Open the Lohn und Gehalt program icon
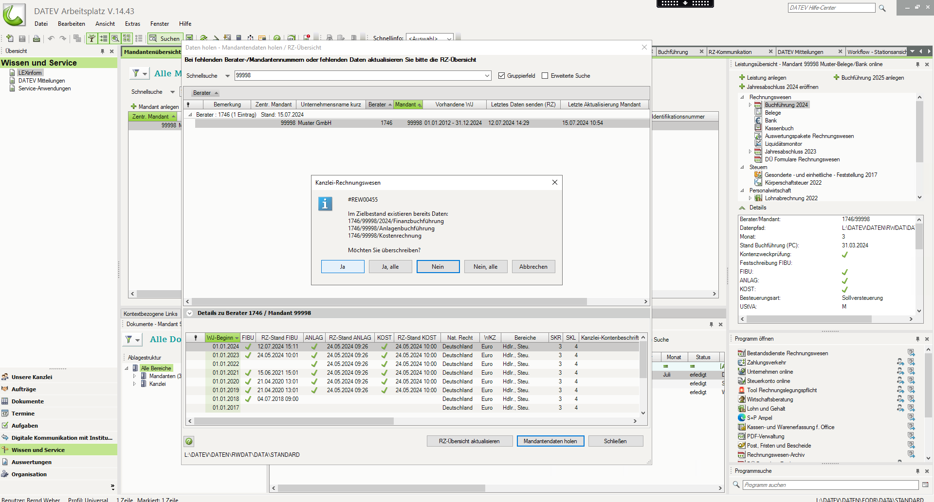 coord(741,409)
